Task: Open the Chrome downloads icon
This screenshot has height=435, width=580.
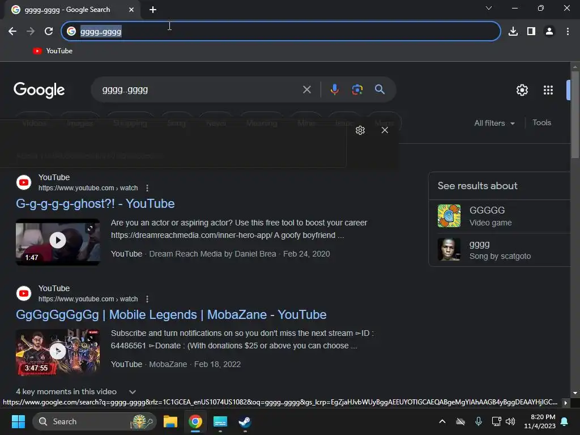Action: tap(513, 32)
